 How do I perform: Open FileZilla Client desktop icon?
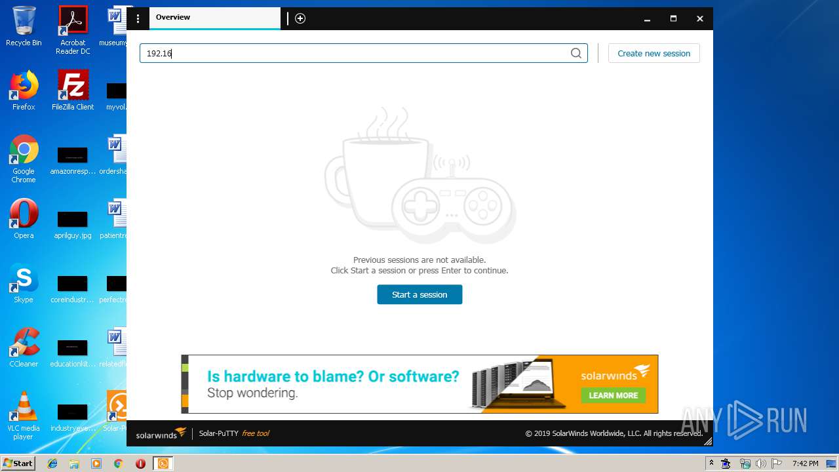pos(73,90)
